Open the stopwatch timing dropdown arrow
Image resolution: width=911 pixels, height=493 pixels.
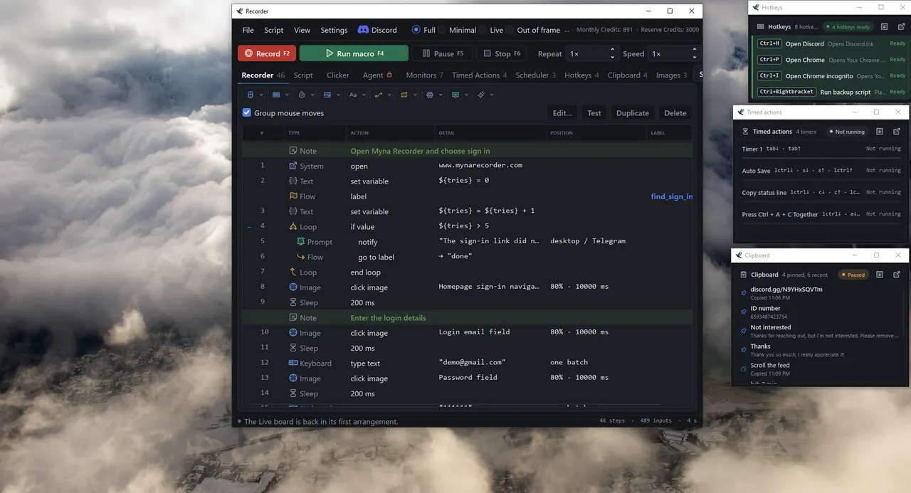click(x=312, y=95)
